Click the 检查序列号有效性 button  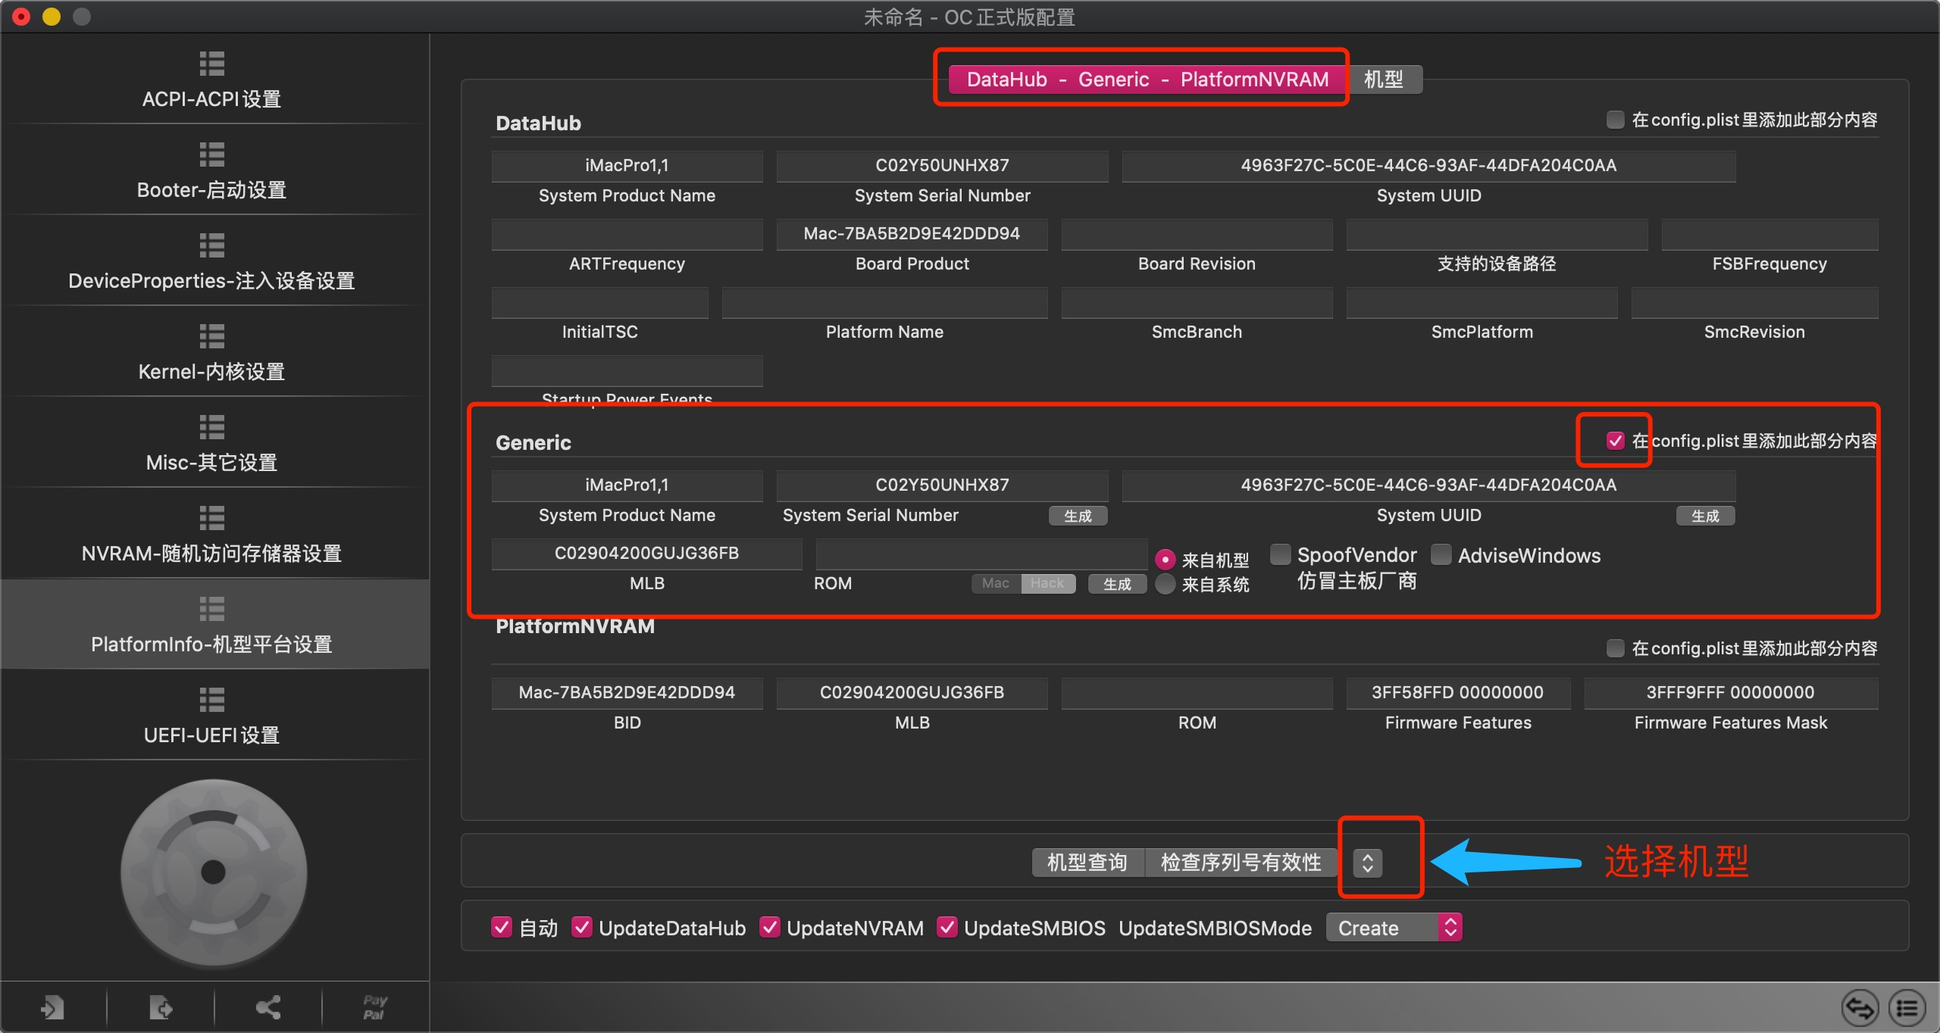[x=1241, y=863]
